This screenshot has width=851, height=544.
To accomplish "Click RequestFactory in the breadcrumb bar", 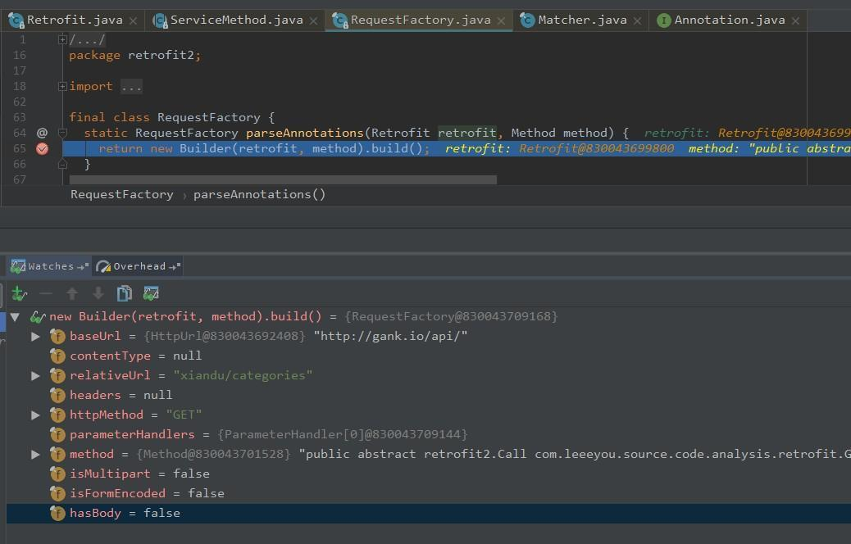I will pyautogui.click(x=121, y=194).
